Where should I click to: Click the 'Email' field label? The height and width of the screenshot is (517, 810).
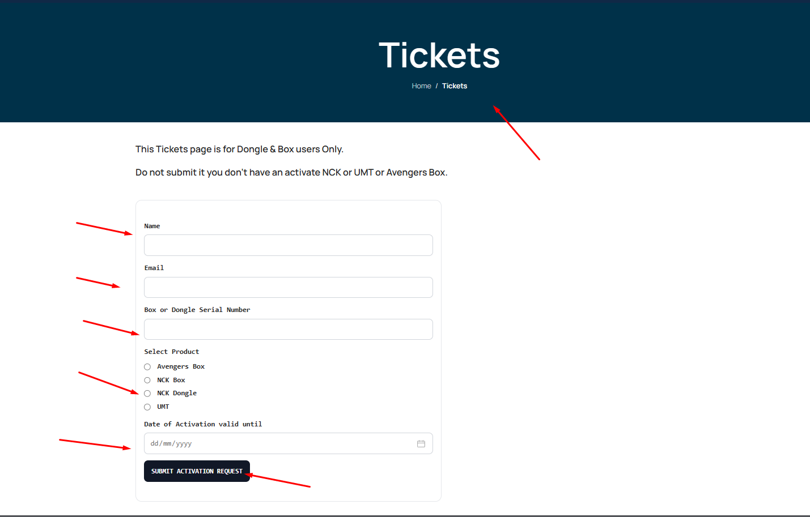click(154, 268)
